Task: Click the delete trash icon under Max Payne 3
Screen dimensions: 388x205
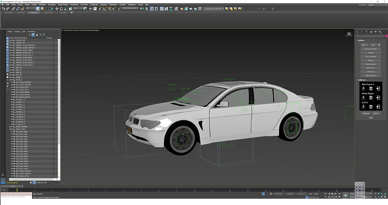Action: (x=371, y=88)
